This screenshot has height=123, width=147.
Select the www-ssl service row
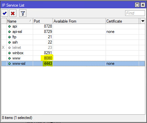[x=73, y=63]
